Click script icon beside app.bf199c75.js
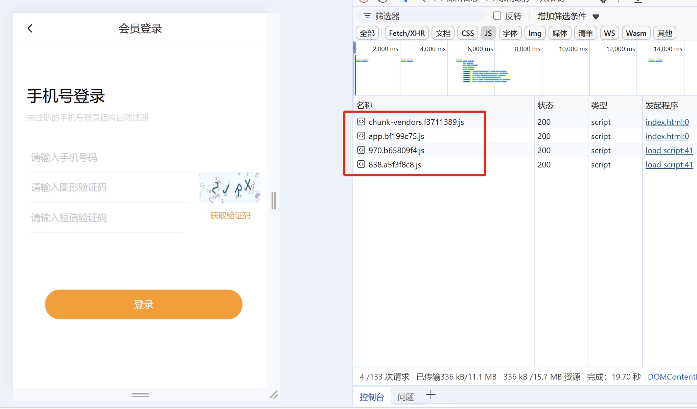 tap(361, 136)
